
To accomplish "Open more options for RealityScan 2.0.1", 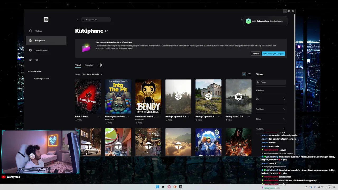I will coord(250,117).
